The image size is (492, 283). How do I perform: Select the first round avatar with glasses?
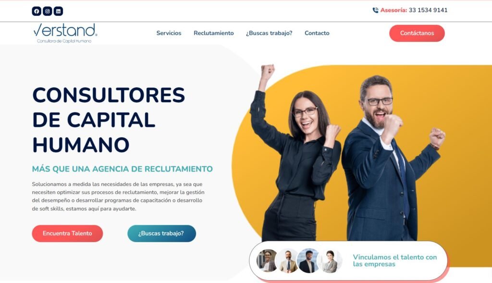pos(267,261)
